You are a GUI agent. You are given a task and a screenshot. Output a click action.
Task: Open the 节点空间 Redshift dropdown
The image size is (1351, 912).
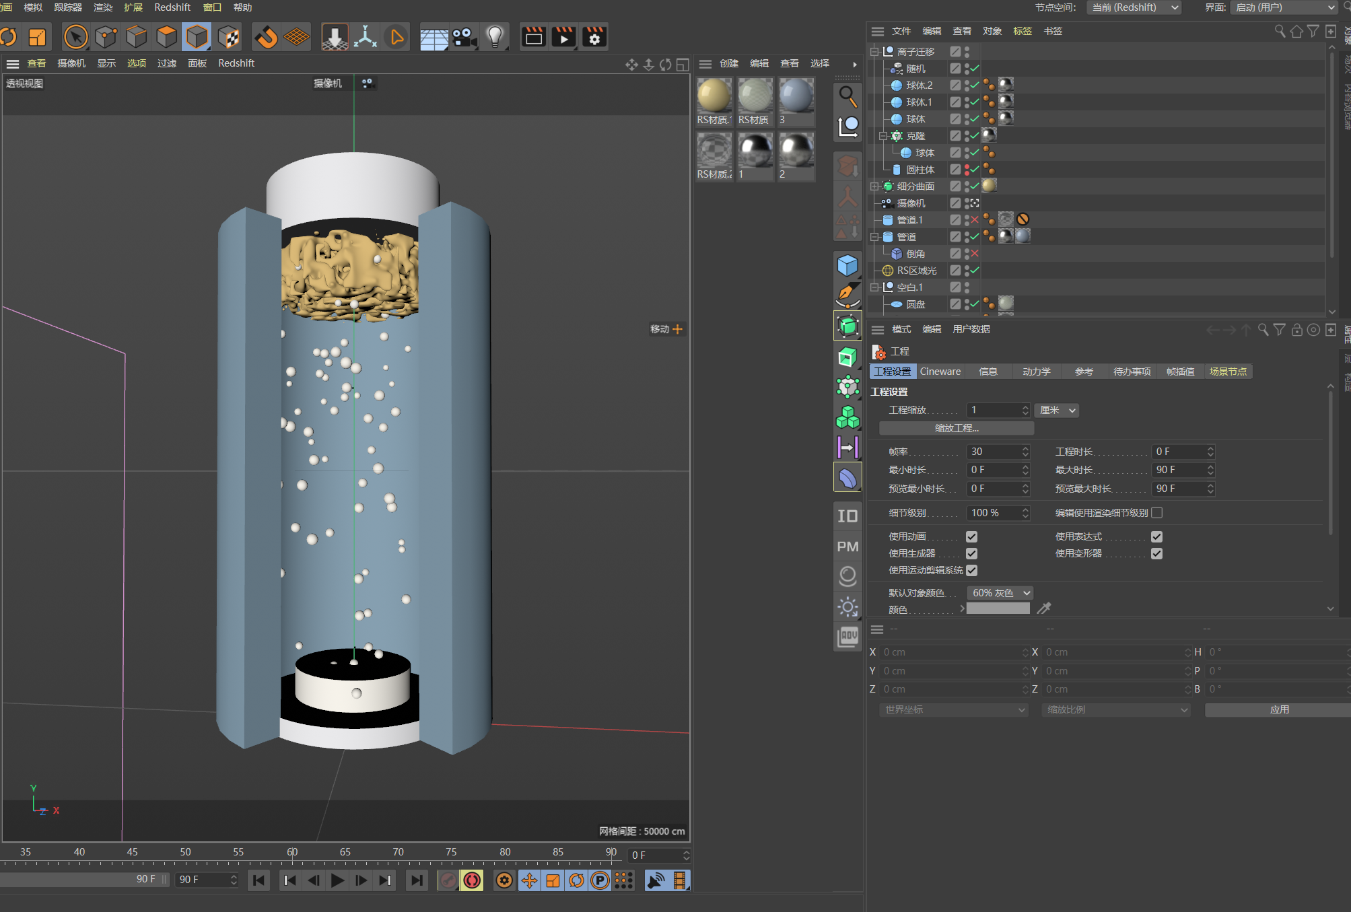1134,7
